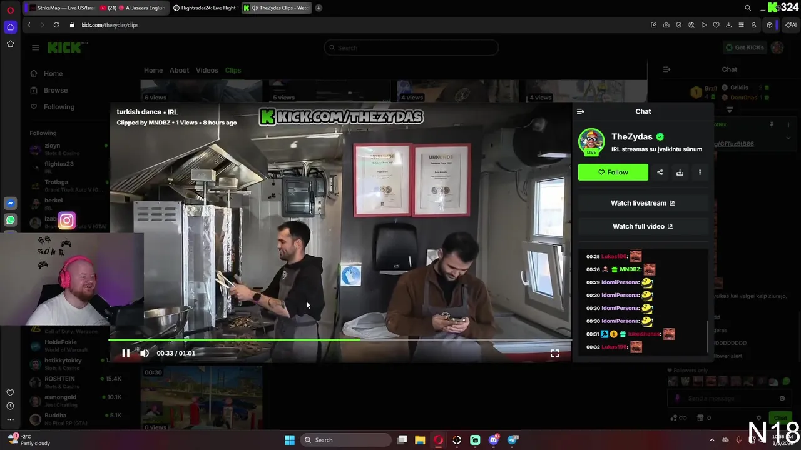The height and width of the screenshot is (450, 801).
Task: Open followed channel Trotiaga
Action: [68, 186]
